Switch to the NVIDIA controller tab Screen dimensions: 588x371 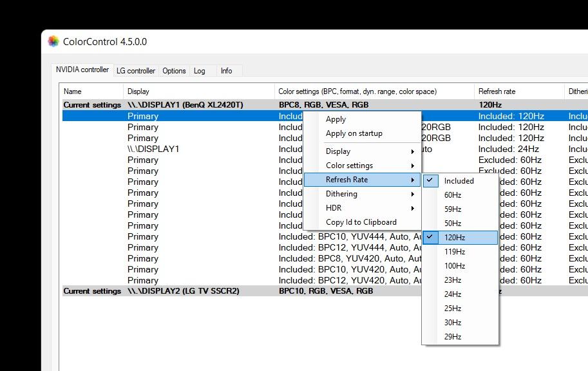pos(82,70)
